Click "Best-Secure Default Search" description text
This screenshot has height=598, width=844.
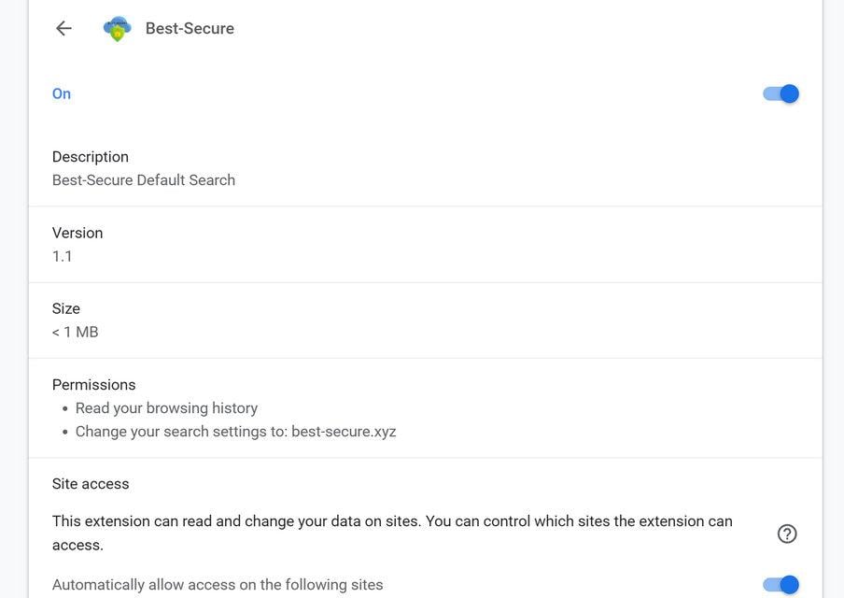coord(144,180)
